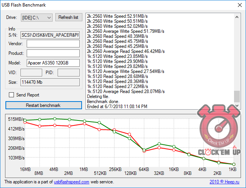
Task: Start the test with Restart benchmark
Action: 43,105
